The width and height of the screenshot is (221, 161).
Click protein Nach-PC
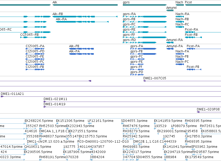182,62
